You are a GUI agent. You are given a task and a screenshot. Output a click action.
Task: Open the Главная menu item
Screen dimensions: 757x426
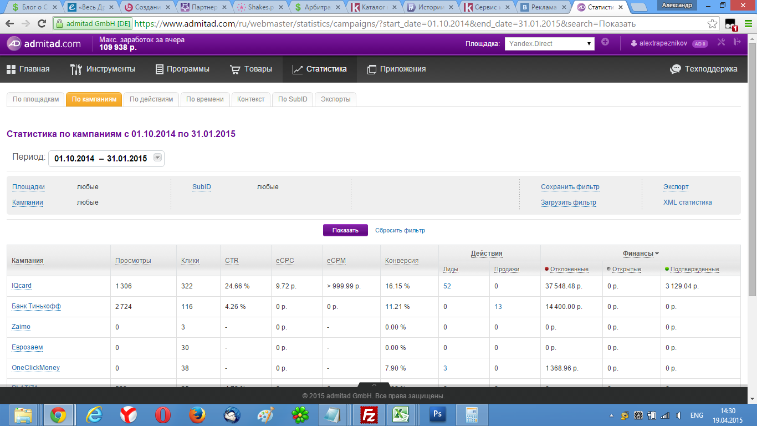click(x=28, y=69)
